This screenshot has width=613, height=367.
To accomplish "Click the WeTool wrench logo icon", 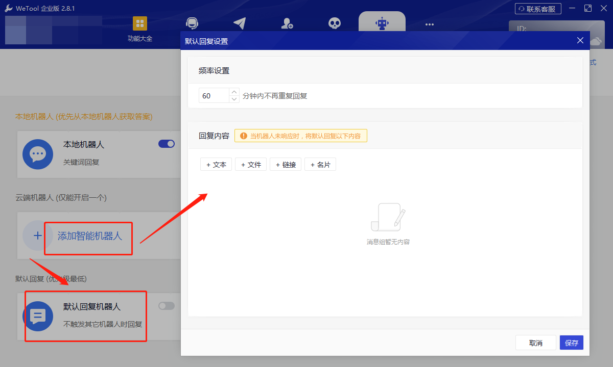I will (8, 8).
